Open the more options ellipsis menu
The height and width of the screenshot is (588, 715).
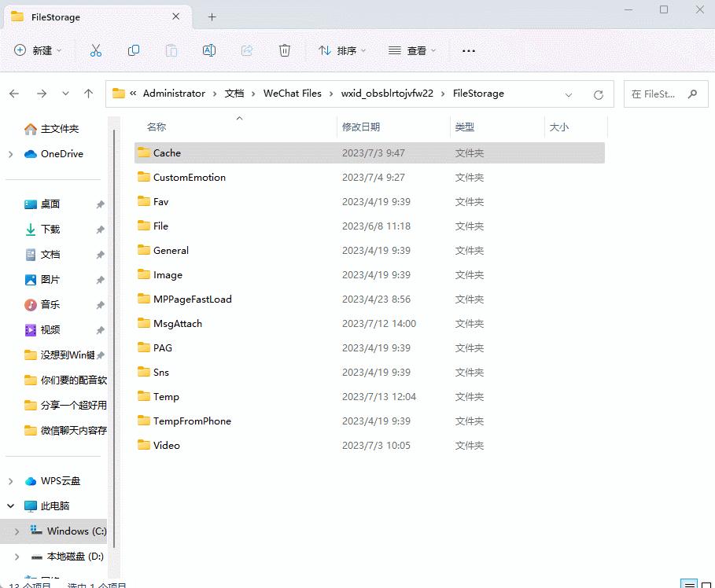[x=469, y=50]
